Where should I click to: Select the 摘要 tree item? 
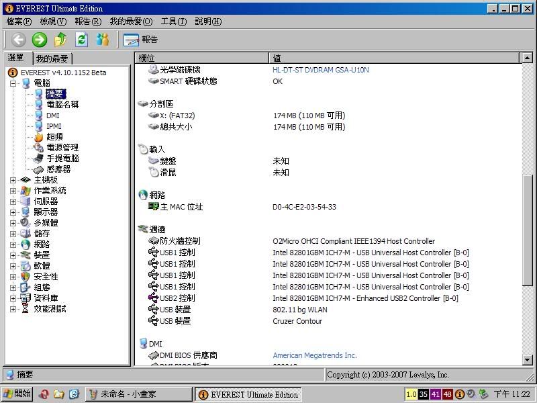click(56, 94)
